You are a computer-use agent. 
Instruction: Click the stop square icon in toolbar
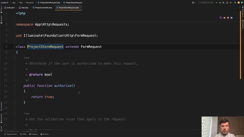(x=231, y=3)
